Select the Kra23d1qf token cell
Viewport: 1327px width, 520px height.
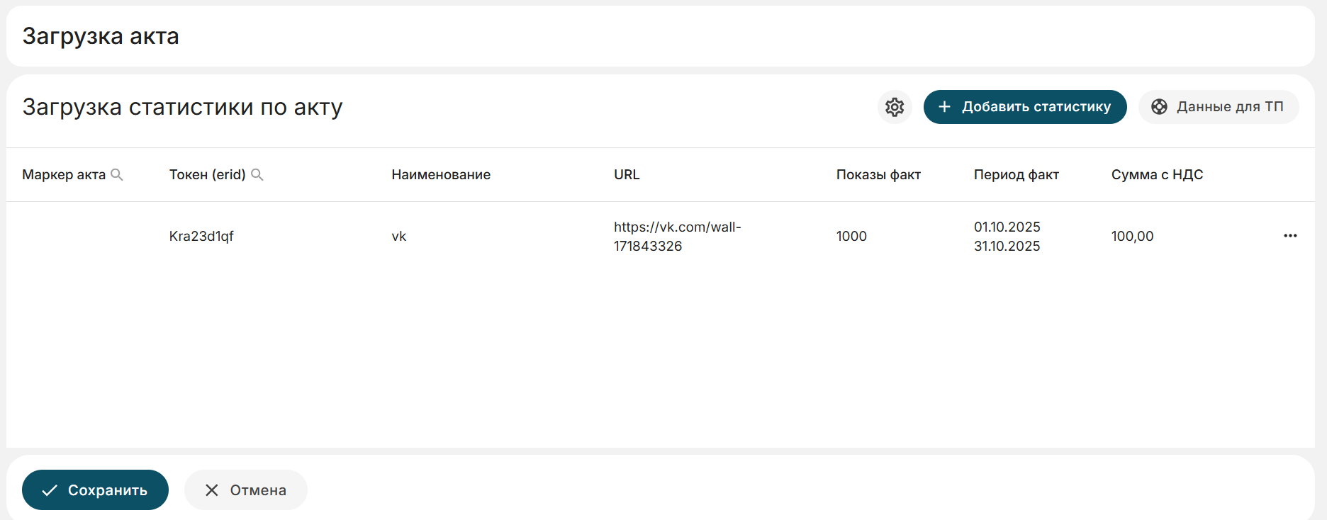pyautogui.click(x=201, y=237)
